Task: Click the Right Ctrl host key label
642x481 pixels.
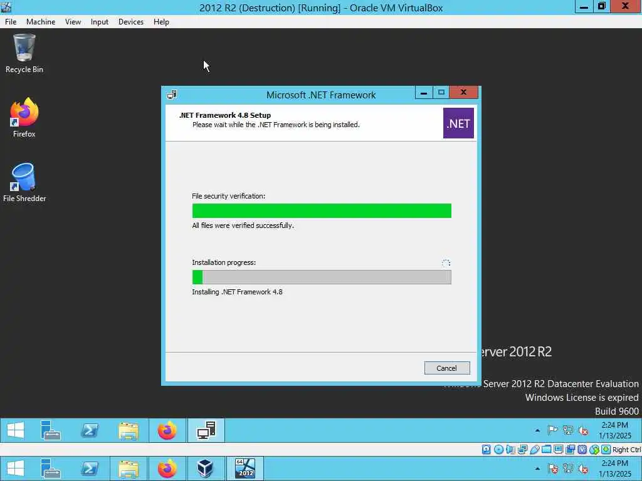Action: (627, 450)
